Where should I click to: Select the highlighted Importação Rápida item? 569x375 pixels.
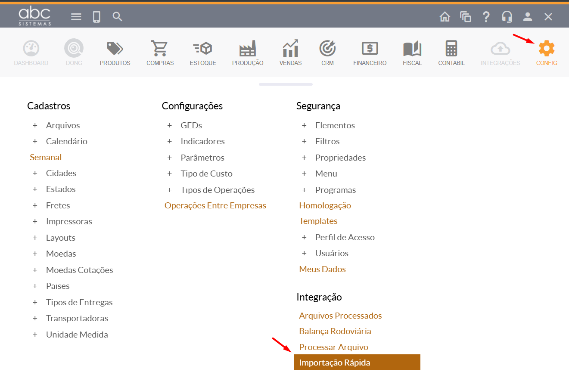(357, 363)
